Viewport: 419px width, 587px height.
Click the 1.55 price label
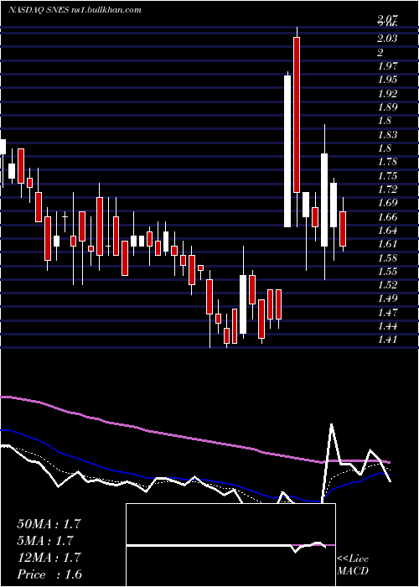pos(387,272)
